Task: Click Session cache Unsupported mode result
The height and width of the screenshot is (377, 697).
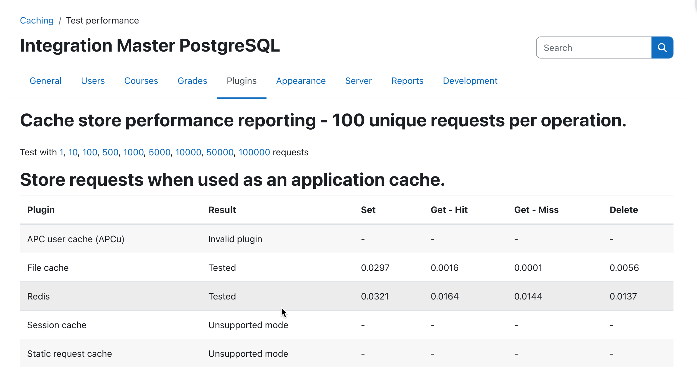Action: tap(248, 325)
